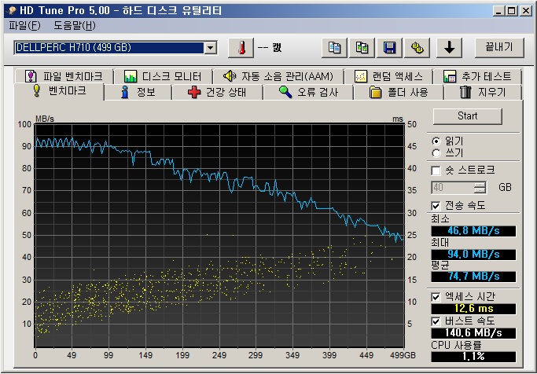The height and width of the screenshot is (374, 537).
Task: Select the 읽기 radio button
Action: click(x=436, y=141)
